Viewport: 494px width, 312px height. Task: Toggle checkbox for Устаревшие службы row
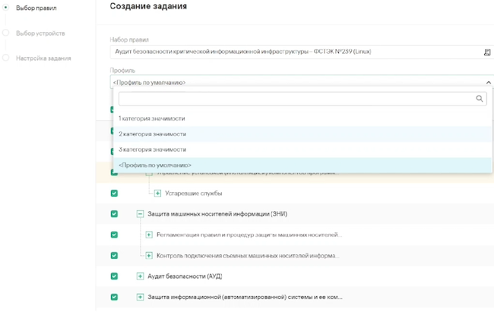point(114,193)
